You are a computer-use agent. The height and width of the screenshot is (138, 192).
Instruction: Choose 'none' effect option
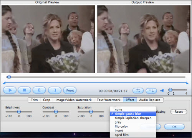[x=133, y=110]
